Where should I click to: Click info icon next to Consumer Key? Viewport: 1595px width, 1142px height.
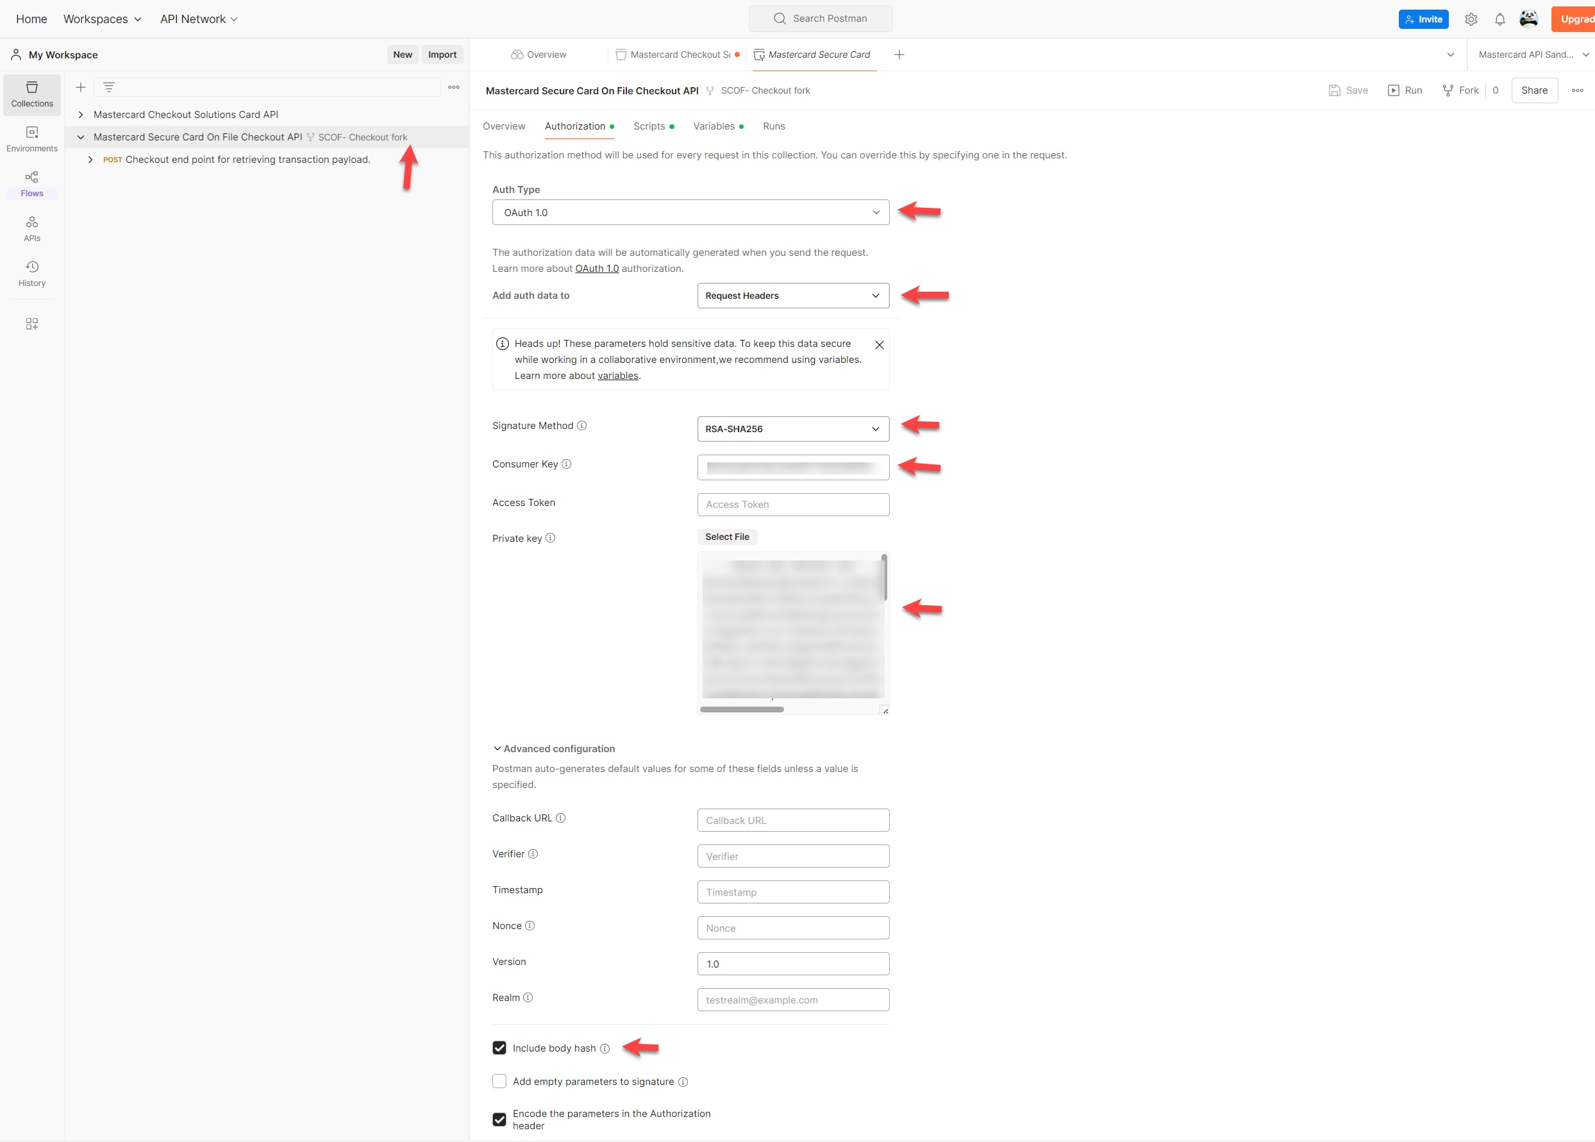click(567, 464)
